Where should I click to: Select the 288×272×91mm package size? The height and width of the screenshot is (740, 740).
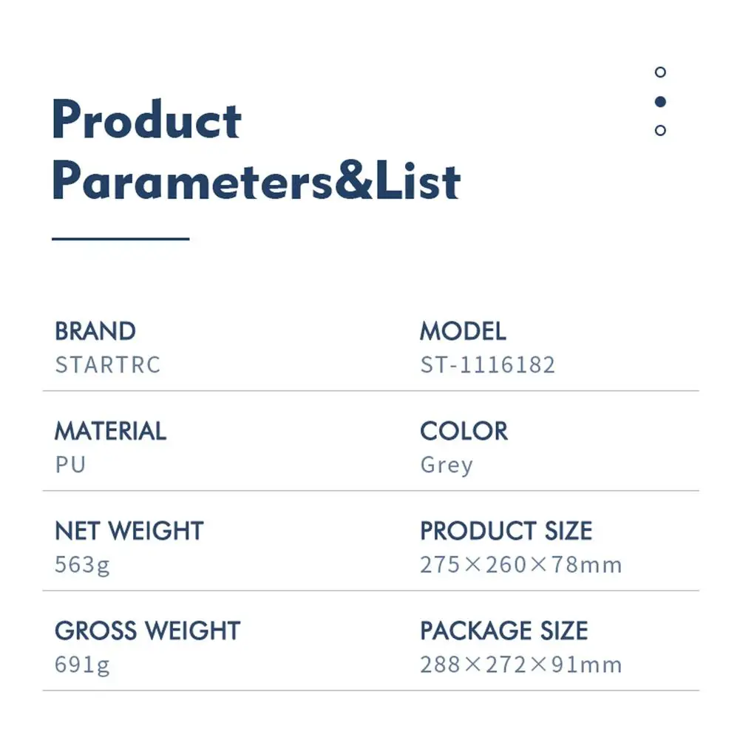(521, 665)
